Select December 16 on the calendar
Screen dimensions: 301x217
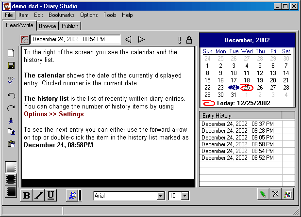(220, 80)
